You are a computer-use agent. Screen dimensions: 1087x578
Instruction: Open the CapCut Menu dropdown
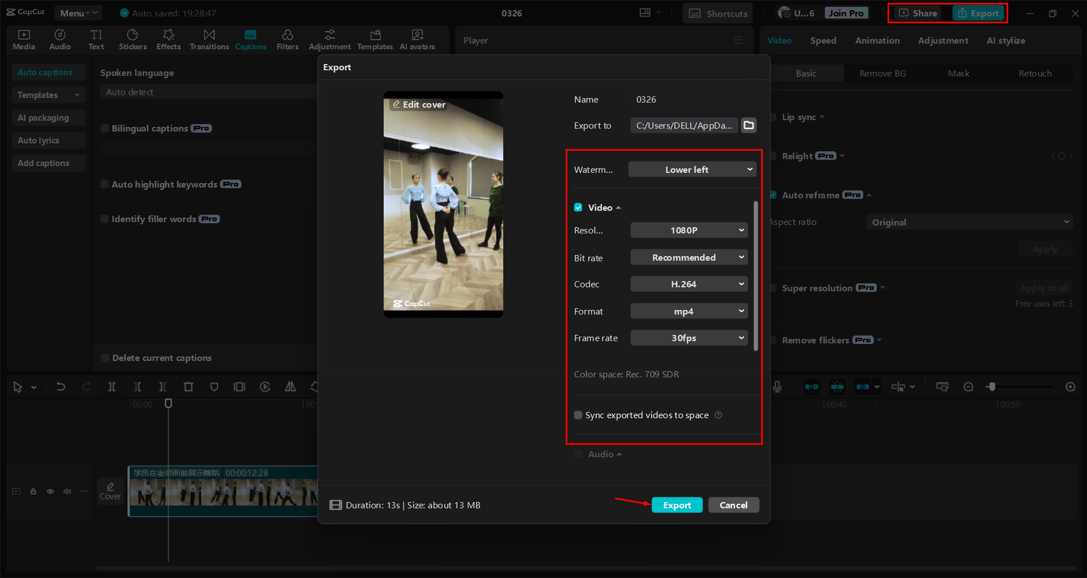pos(78,12)
